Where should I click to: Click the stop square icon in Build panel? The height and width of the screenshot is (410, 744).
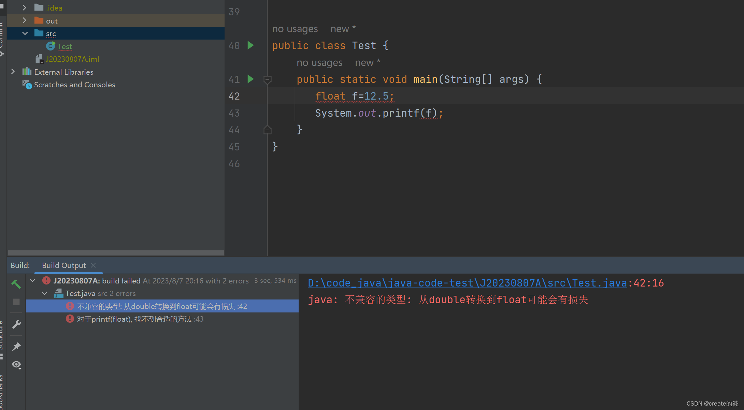(16, 302)
